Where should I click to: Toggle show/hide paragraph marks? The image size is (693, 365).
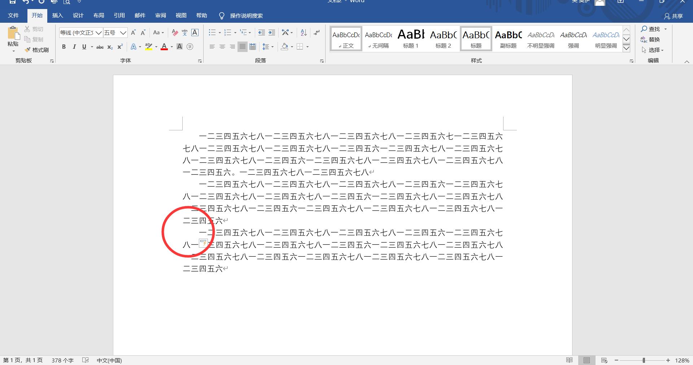(317, 33)
